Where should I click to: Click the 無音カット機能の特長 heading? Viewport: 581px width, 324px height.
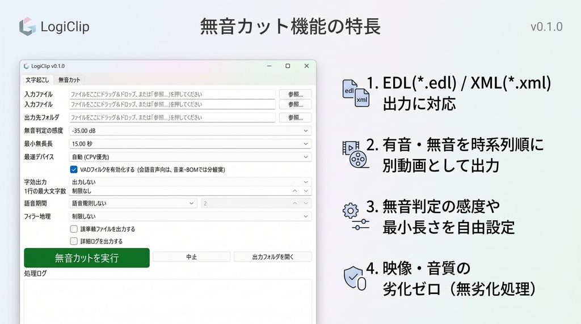[290, 27]
